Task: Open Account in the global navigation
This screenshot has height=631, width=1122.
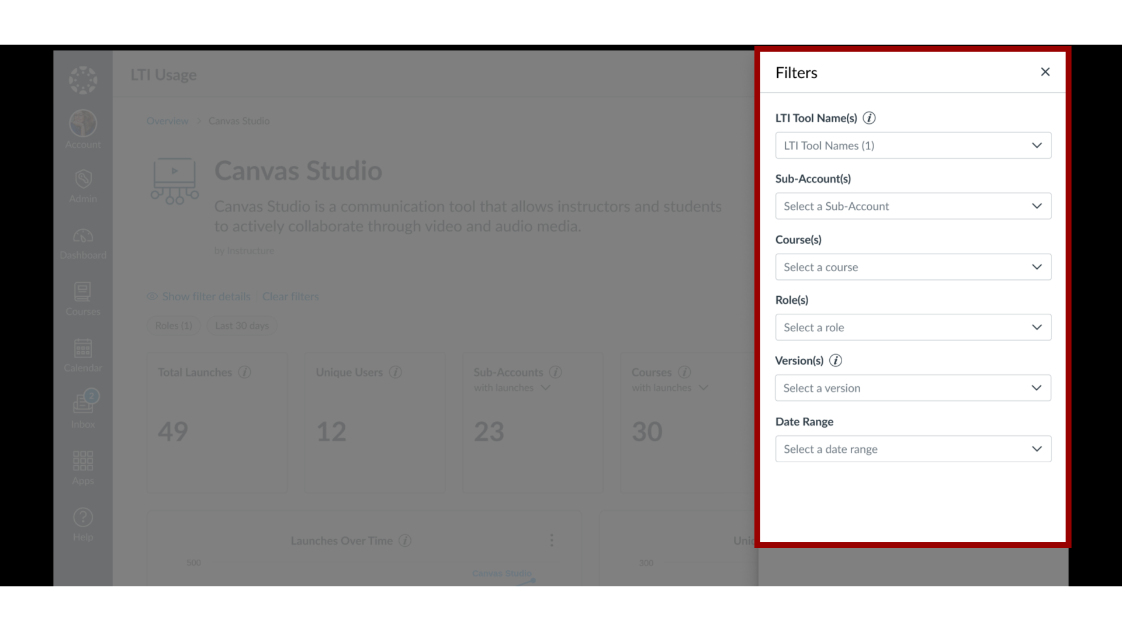Action: coord(83,130)
